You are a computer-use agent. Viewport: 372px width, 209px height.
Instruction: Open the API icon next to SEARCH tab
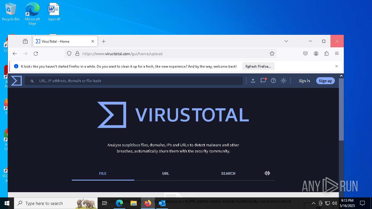tap(267, 173)
